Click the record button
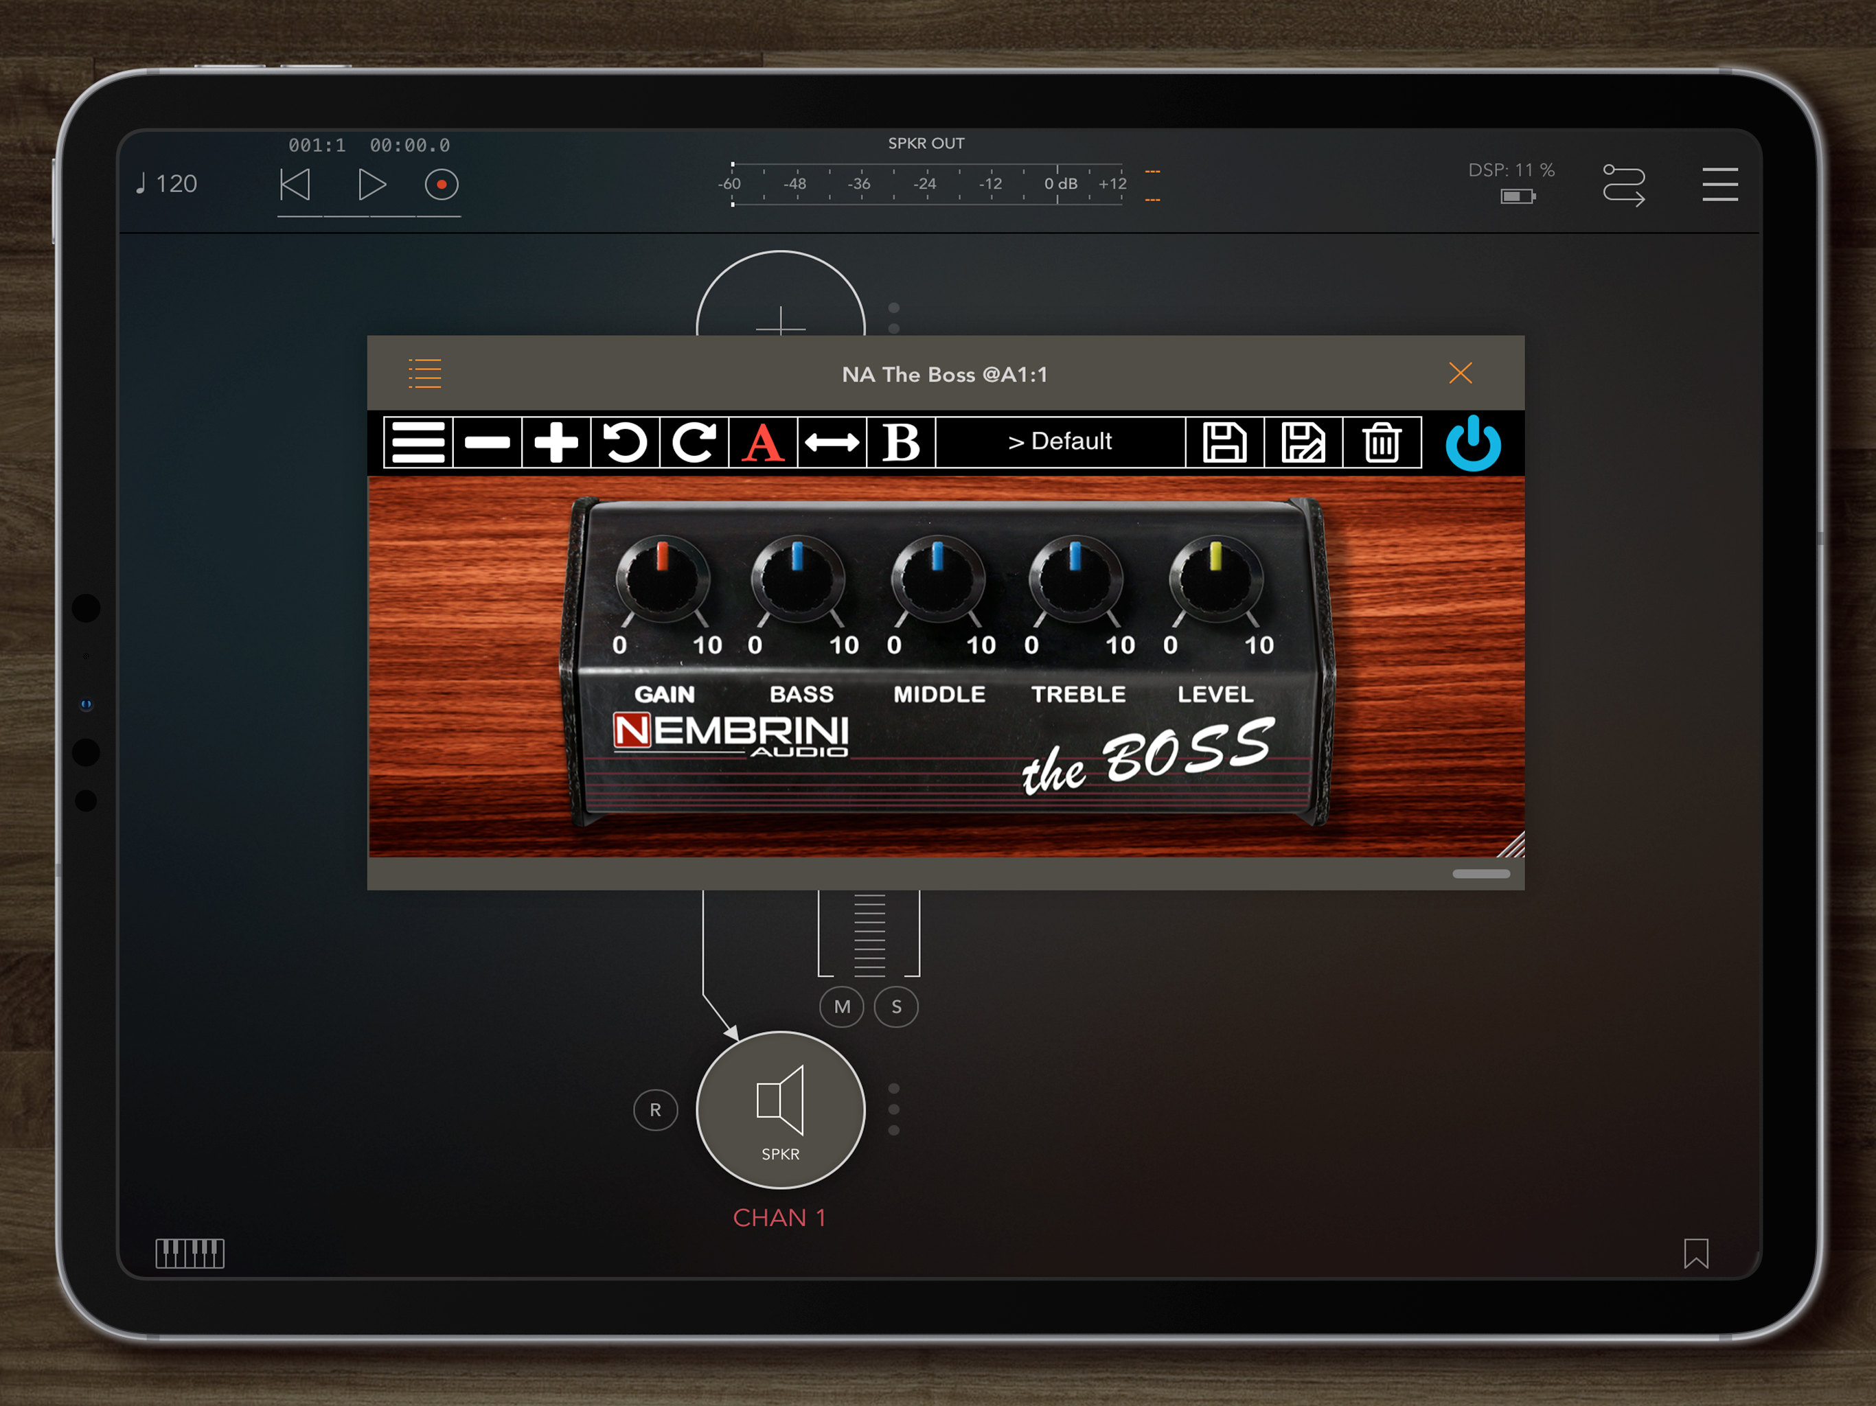Viewport: 1876px width, 1406px height. click(442, 184)
